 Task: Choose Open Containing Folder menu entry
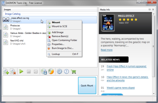point(64,40)
